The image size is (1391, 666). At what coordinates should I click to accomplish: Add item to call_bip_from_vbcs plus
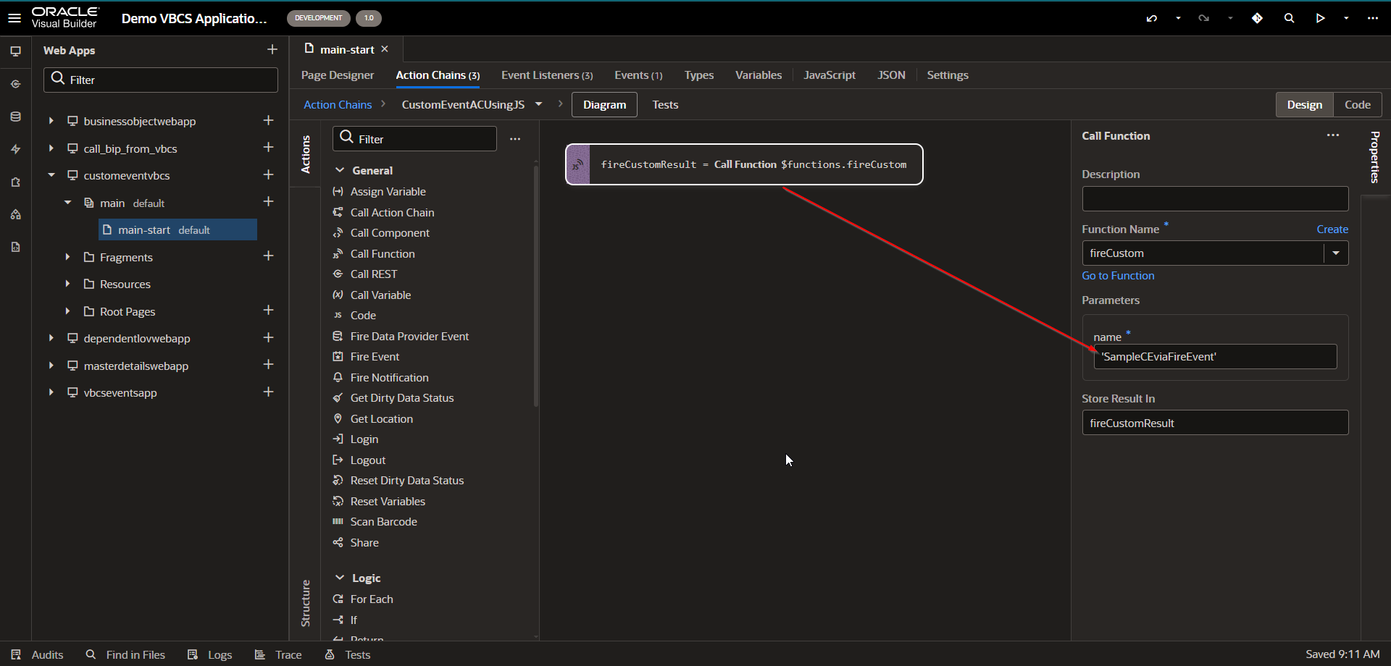point(268,147)
